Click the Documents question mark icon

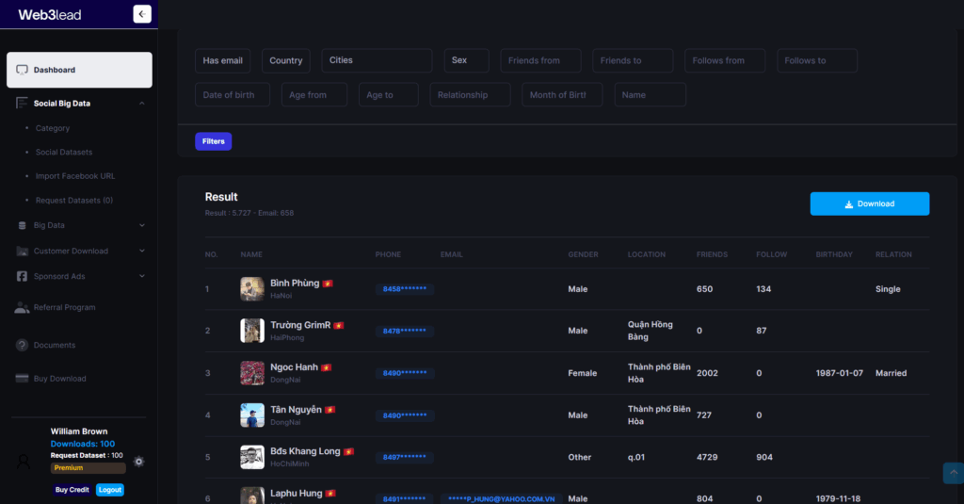(x=23, y=345)
